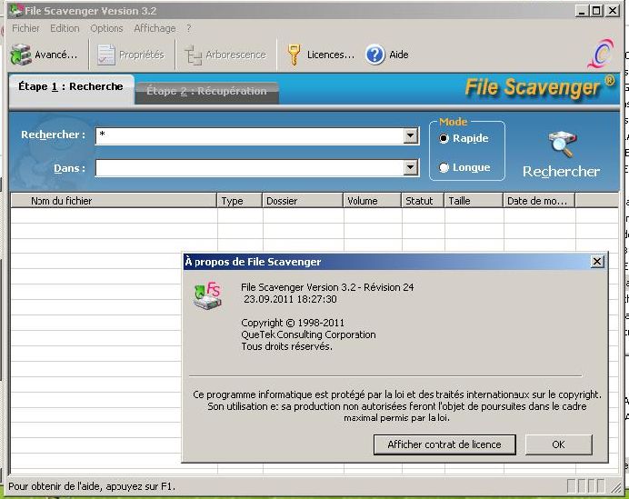Sort by Type column header
This screenshot has width=629, height=499.
(x=239, y=201)
